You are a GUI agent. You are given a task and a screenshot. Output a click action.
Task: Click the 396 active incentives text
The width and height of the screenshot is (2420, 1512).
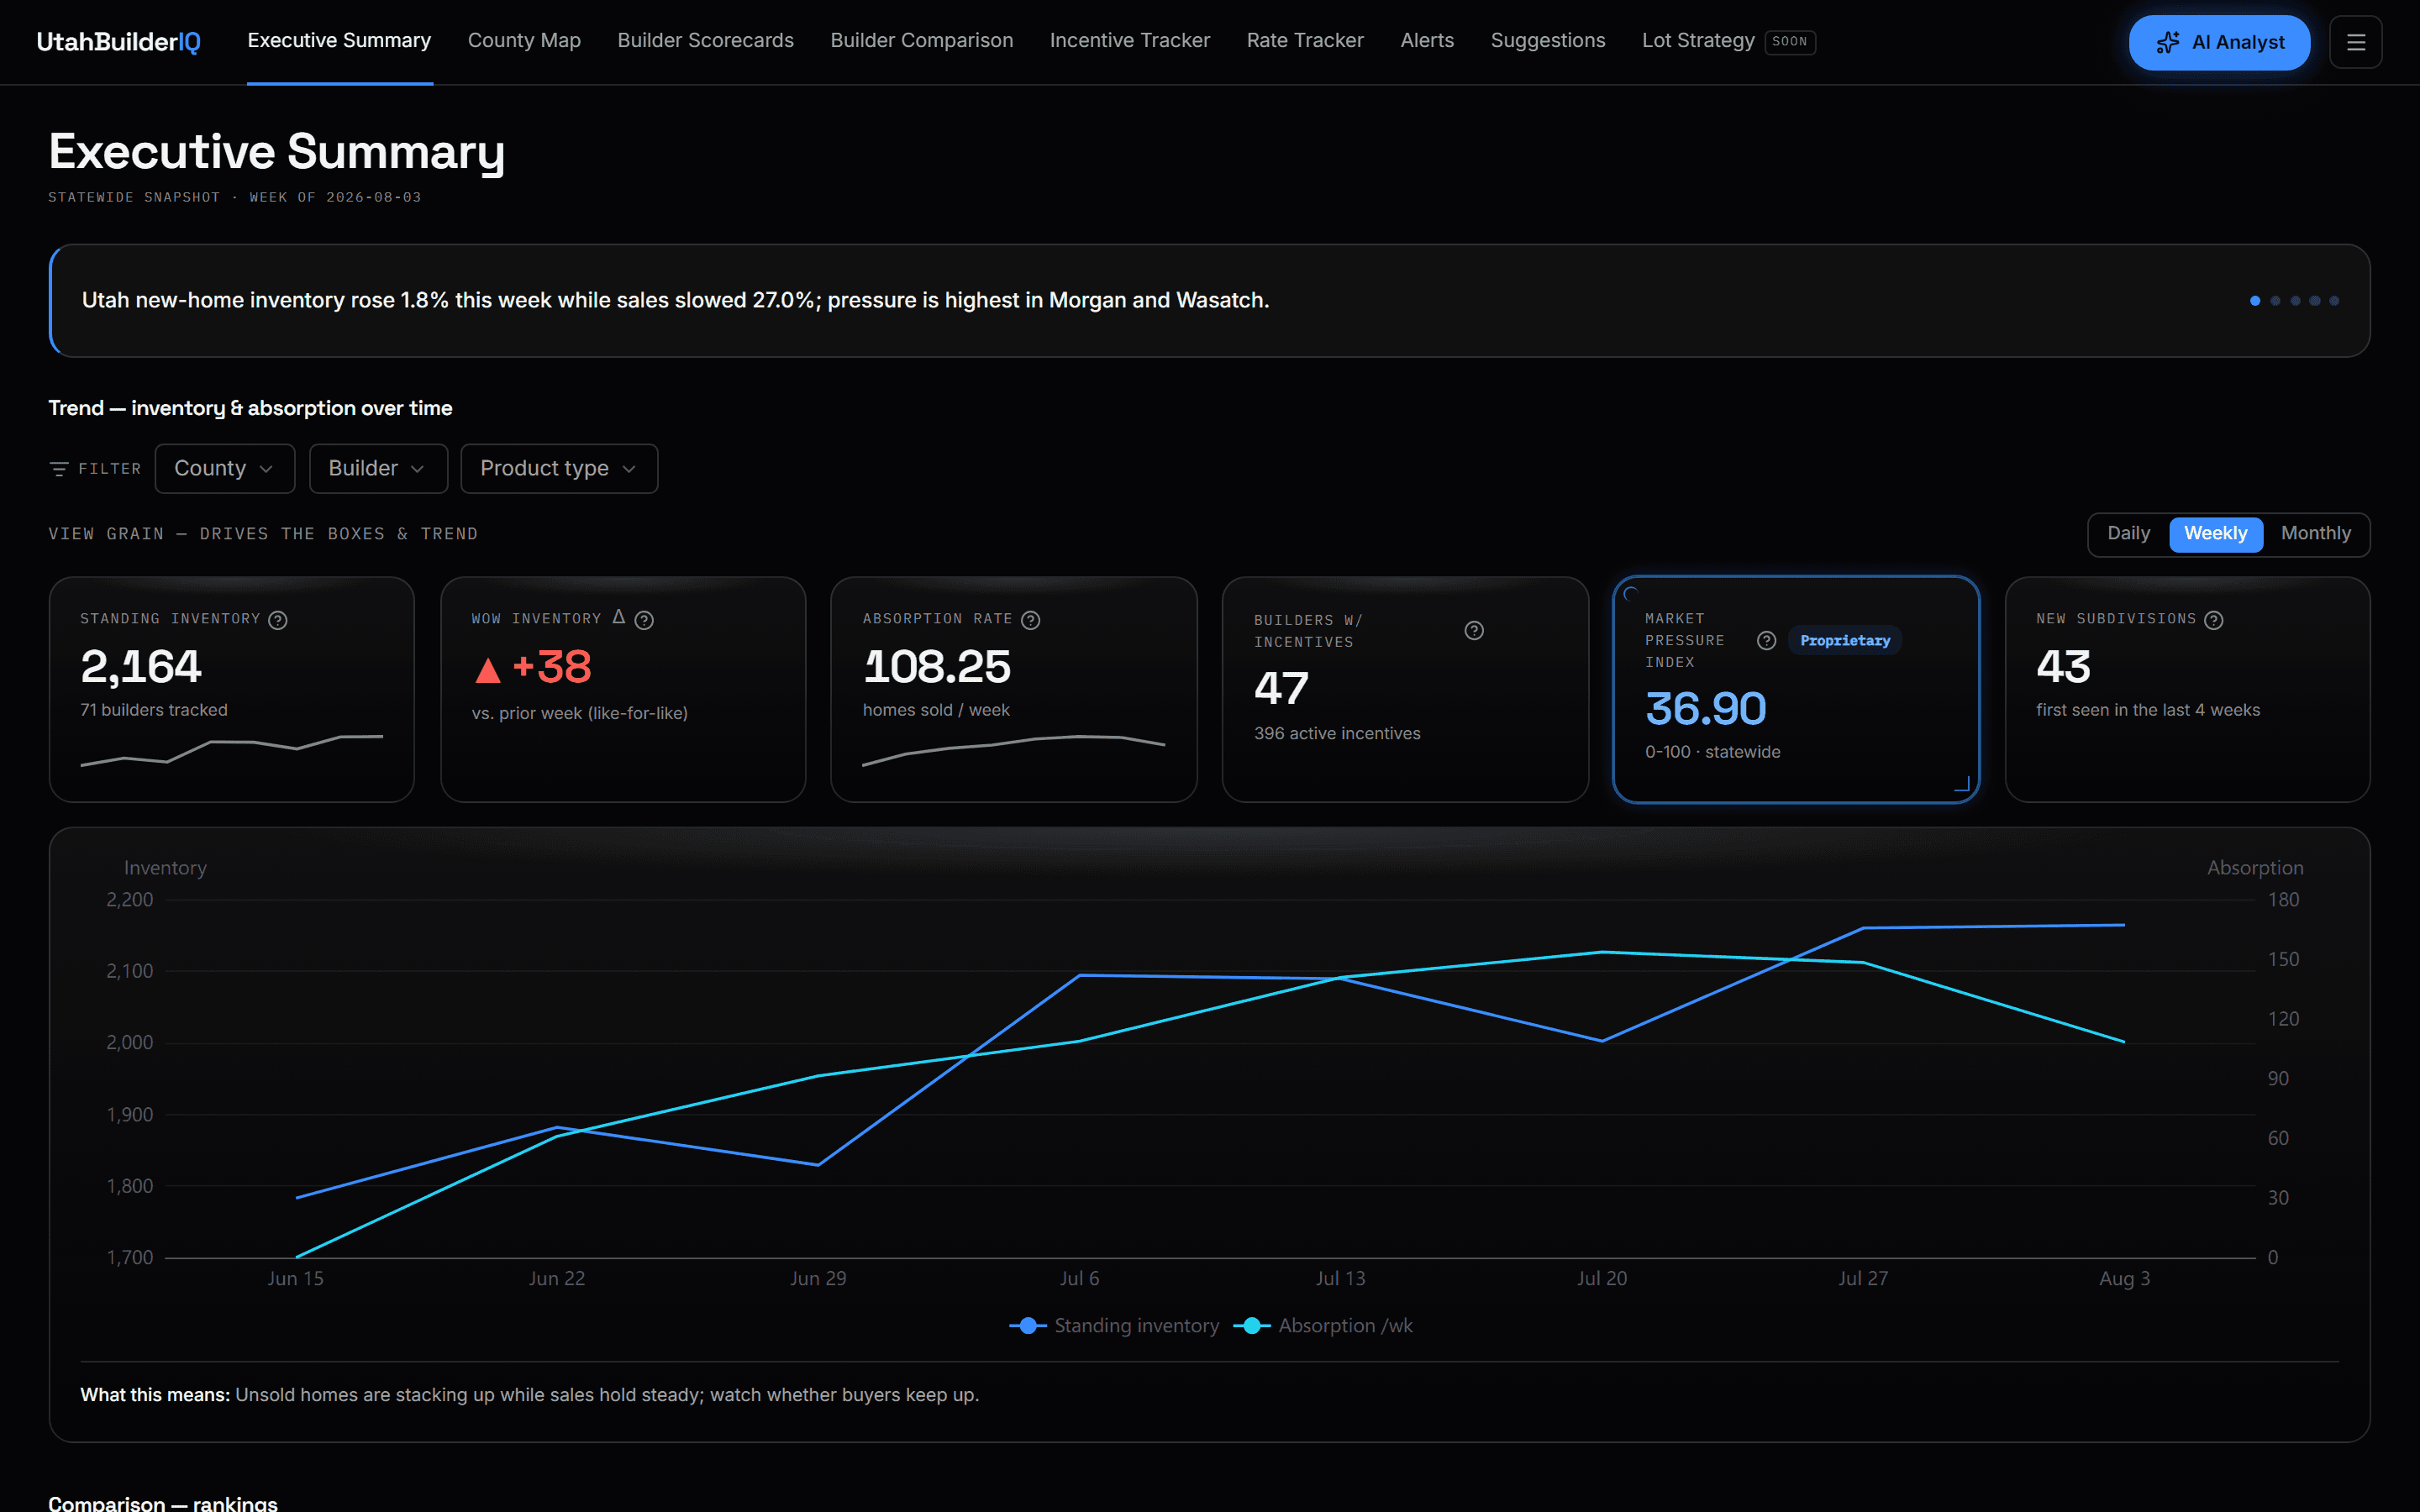tap(1336, 734)
